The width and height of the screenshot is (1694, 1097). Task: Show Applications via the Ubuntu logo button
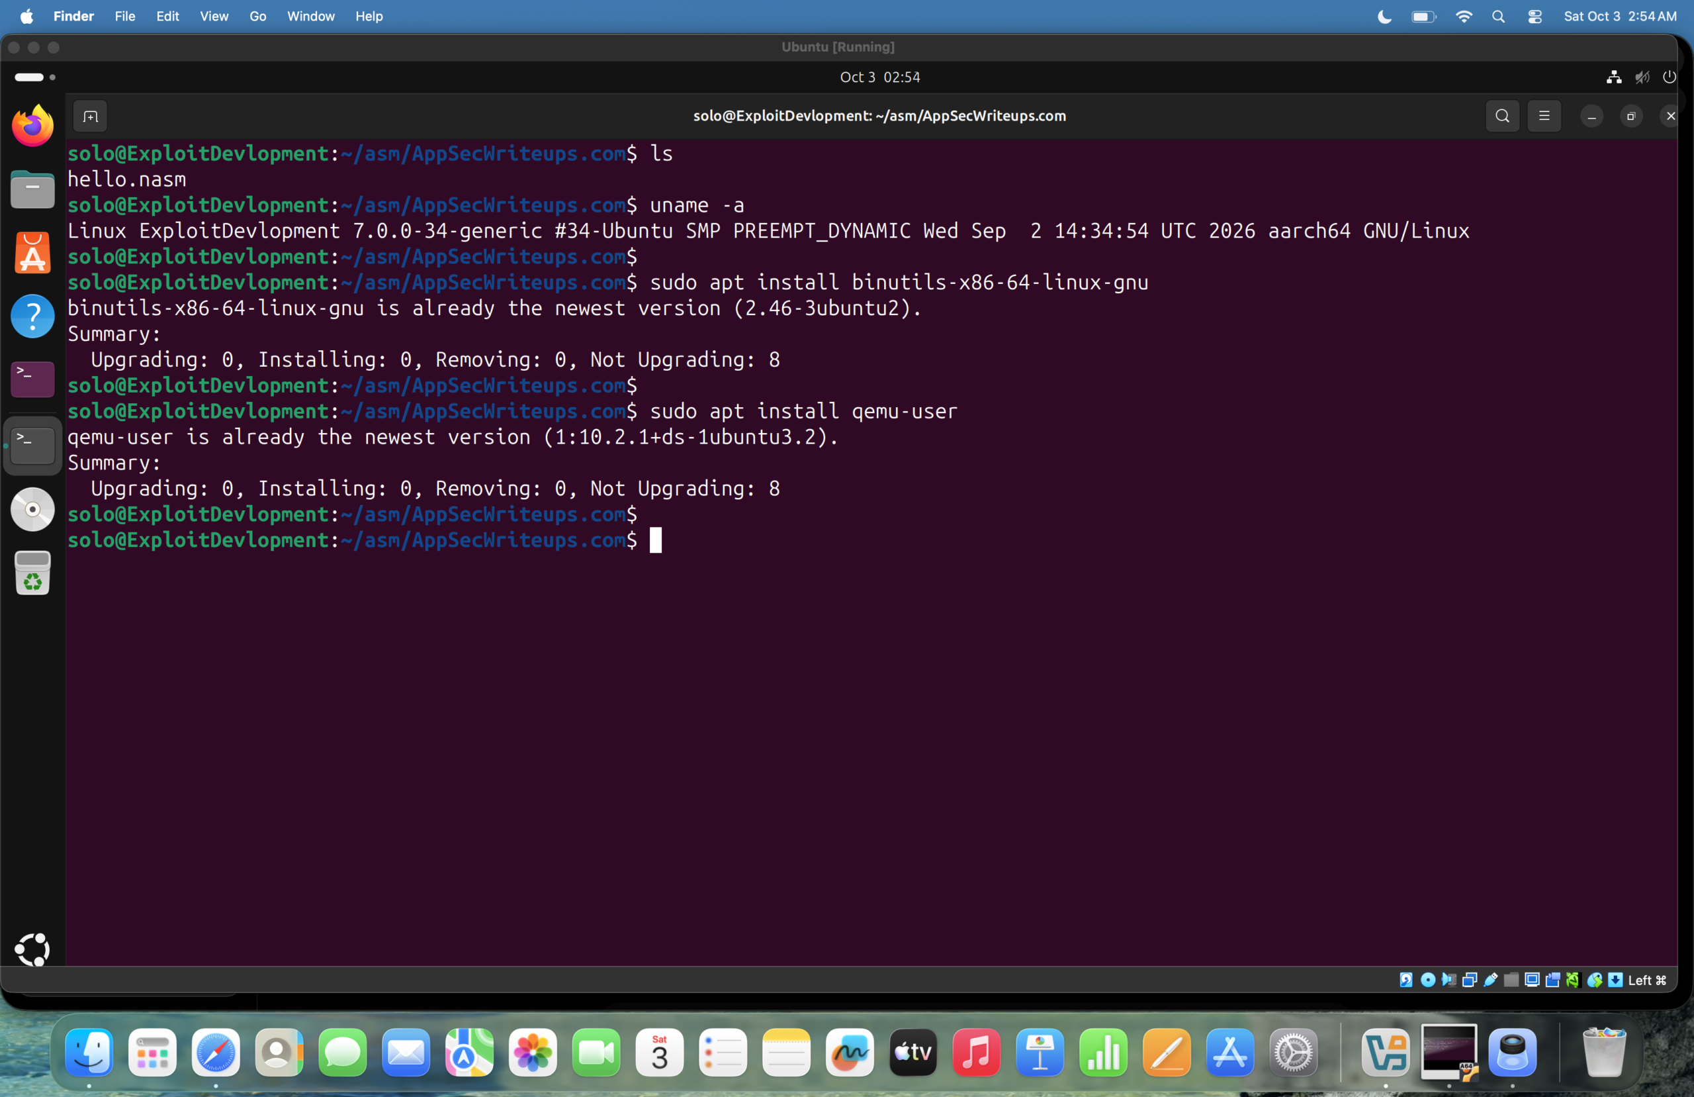pos(32,949)
